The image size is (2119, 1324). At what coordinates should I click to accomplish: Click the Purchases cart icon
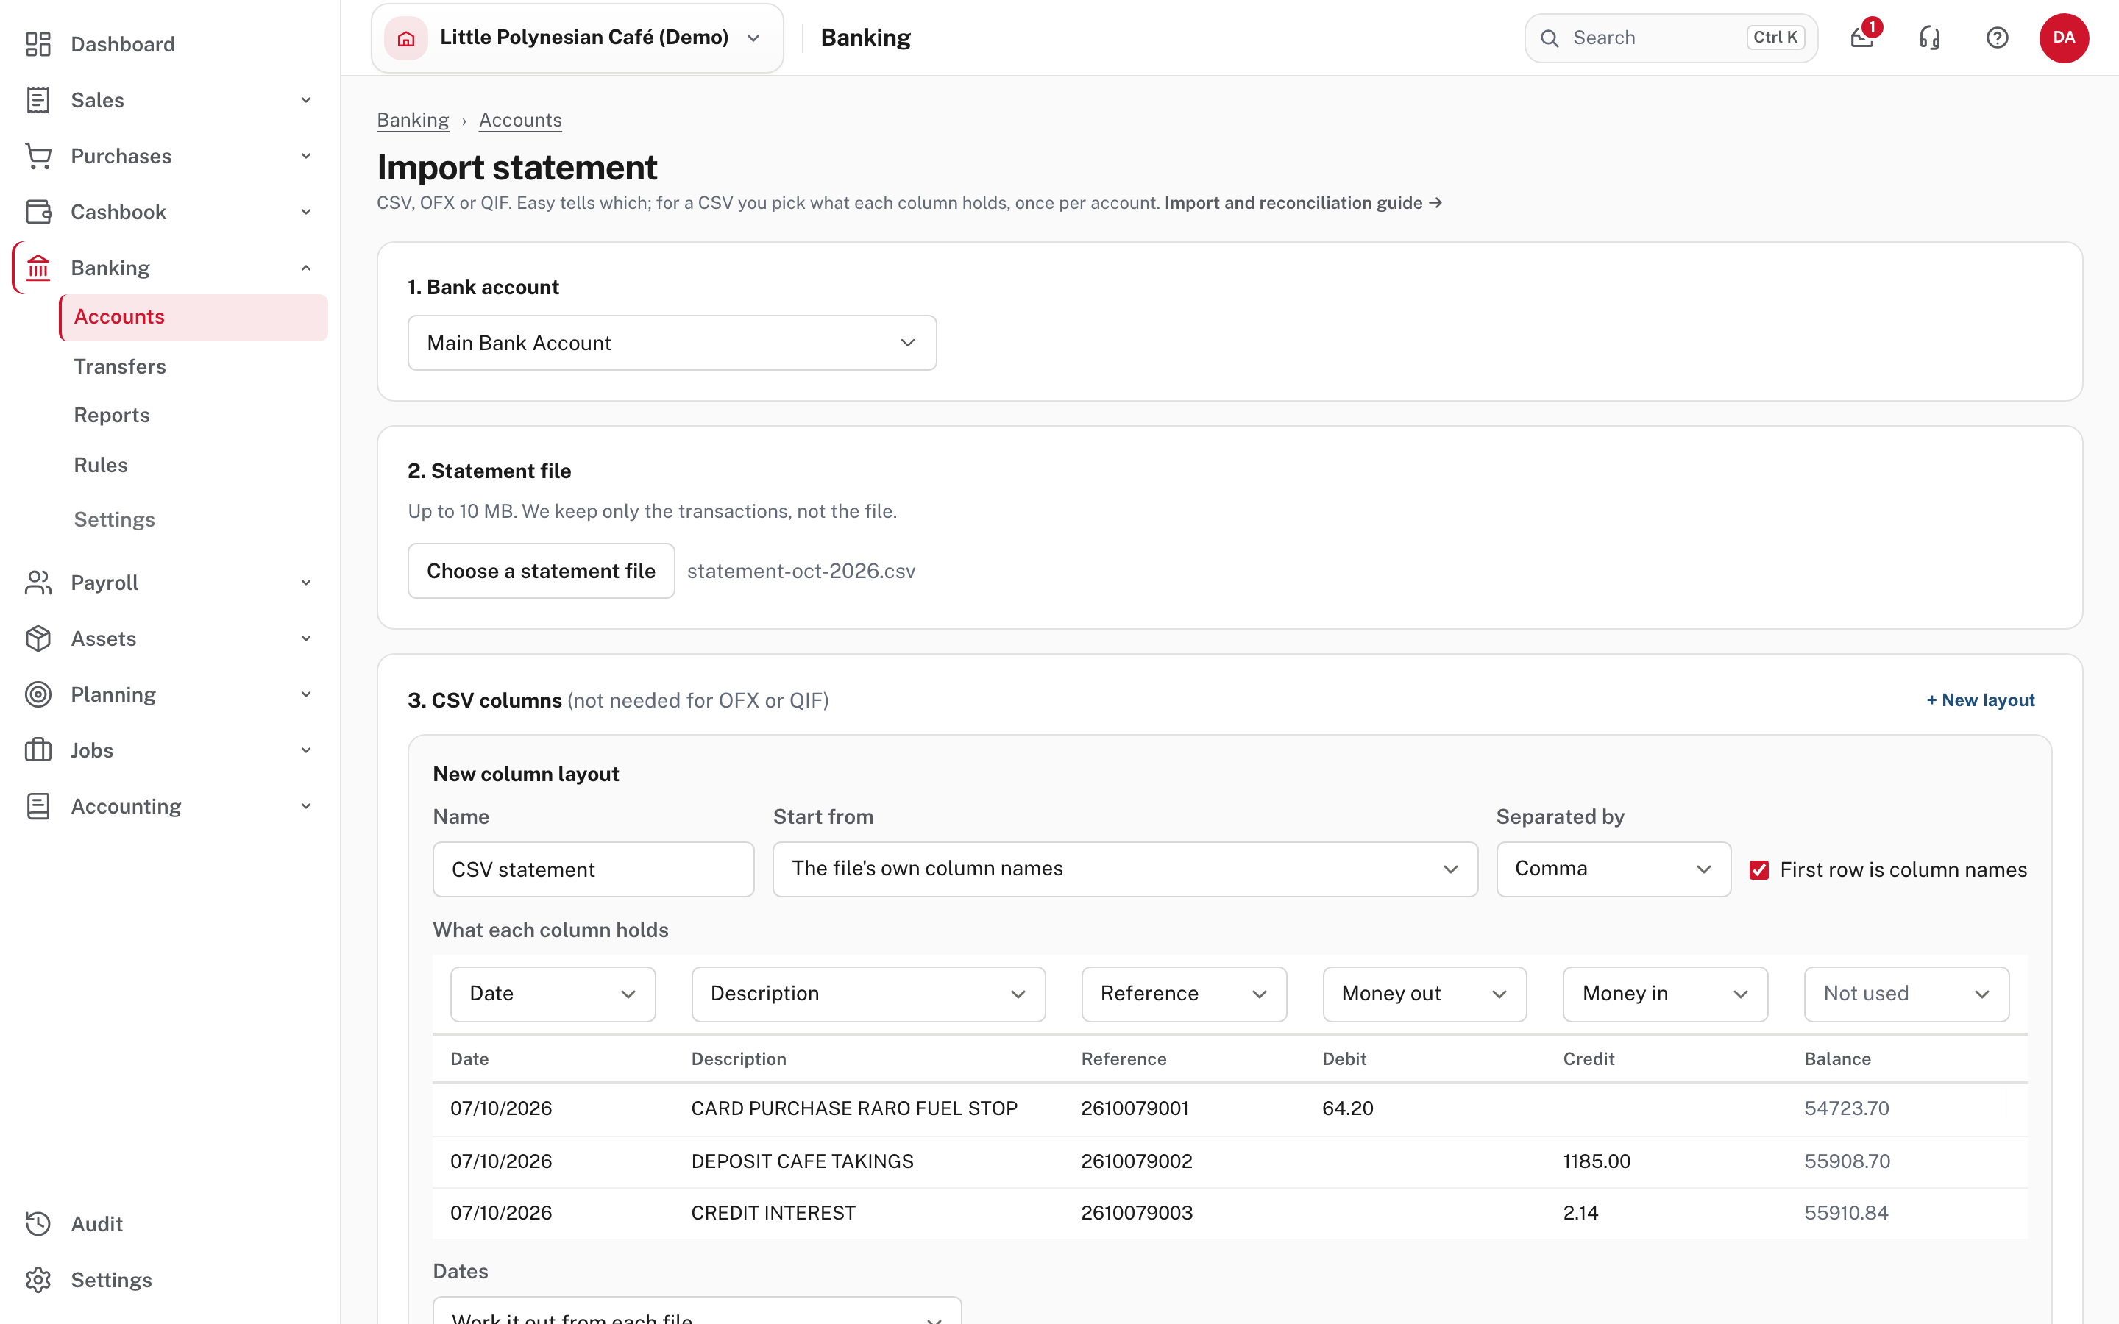38,156
